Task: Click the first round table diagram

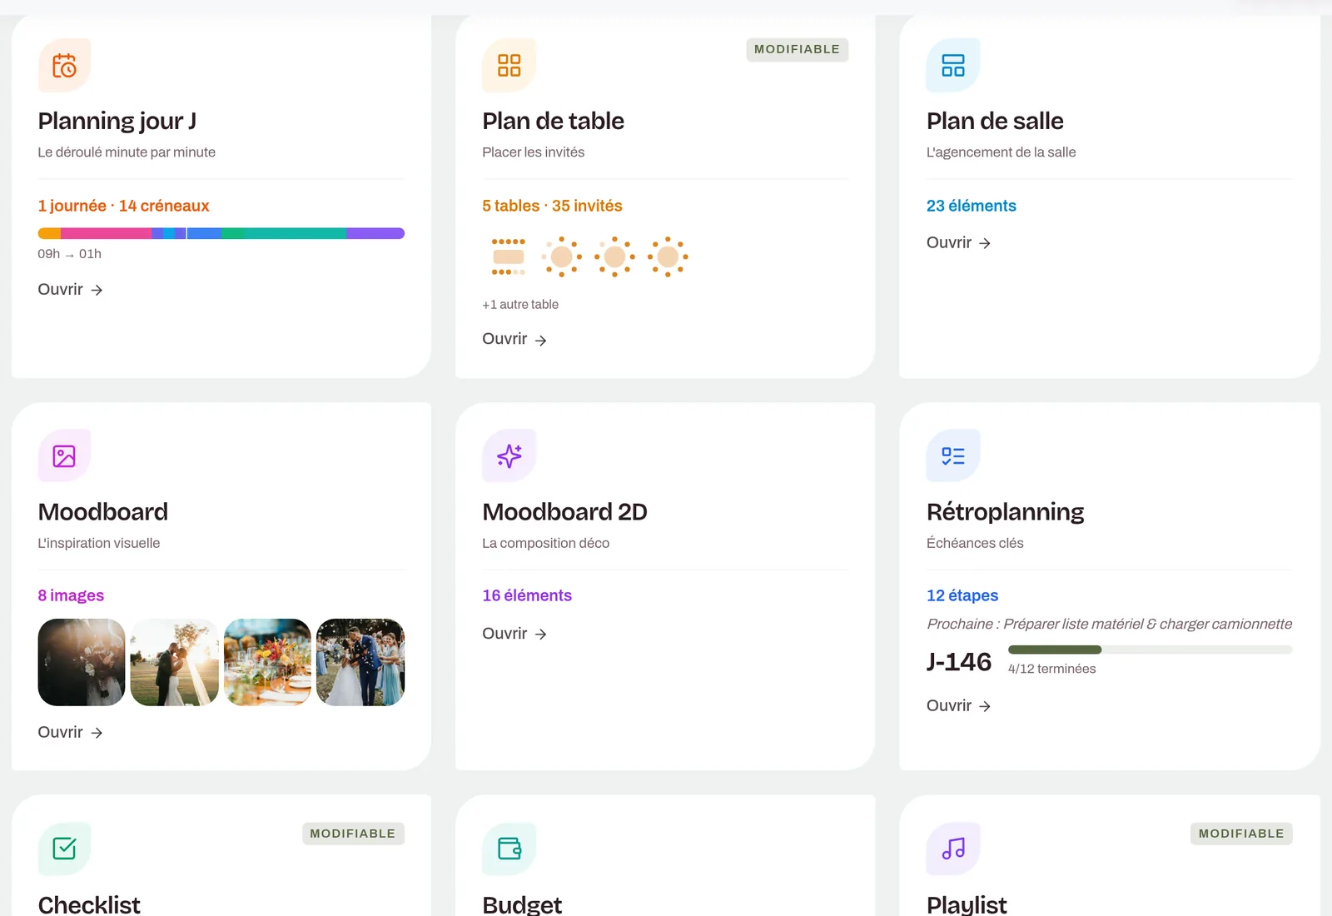Action: 562,256
